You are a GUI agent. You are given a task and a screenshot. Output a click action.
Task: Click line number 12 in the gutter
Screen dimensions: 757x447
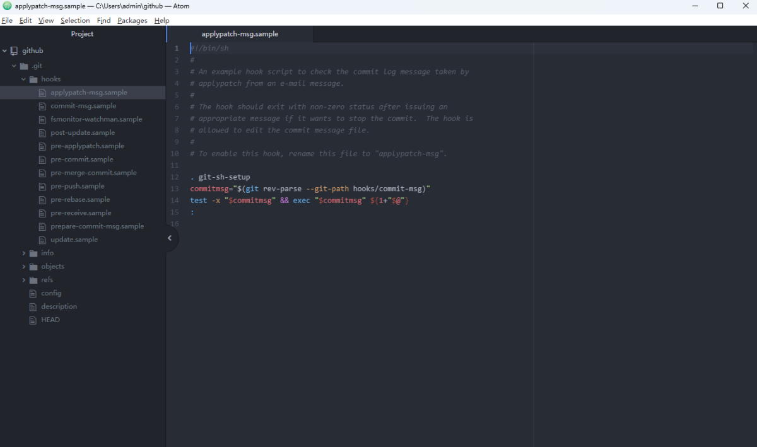pos(175,177)
